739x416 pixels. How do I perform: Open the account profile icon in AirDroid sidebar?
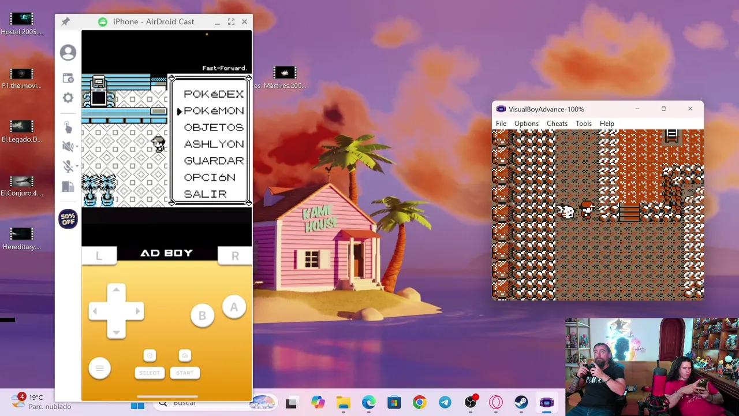point(68,53)
